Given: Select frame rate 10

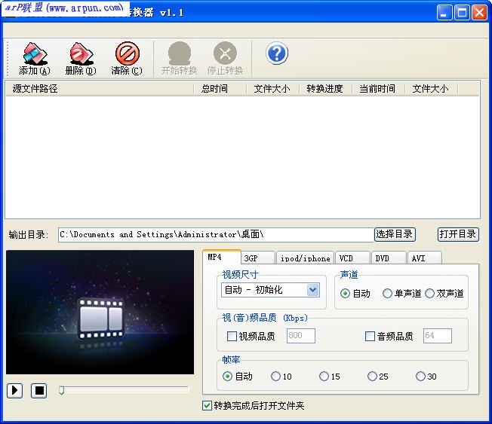Looking at the screenshot, I should point(276,376).
